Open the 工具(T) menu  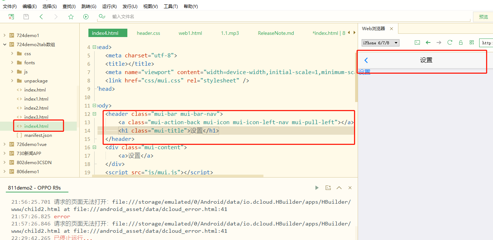click(171, 7)
